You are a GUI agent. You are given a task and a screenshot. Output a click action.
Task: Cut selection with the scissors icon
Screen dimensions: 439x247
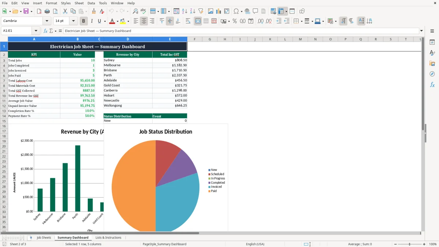click(65, 11)
